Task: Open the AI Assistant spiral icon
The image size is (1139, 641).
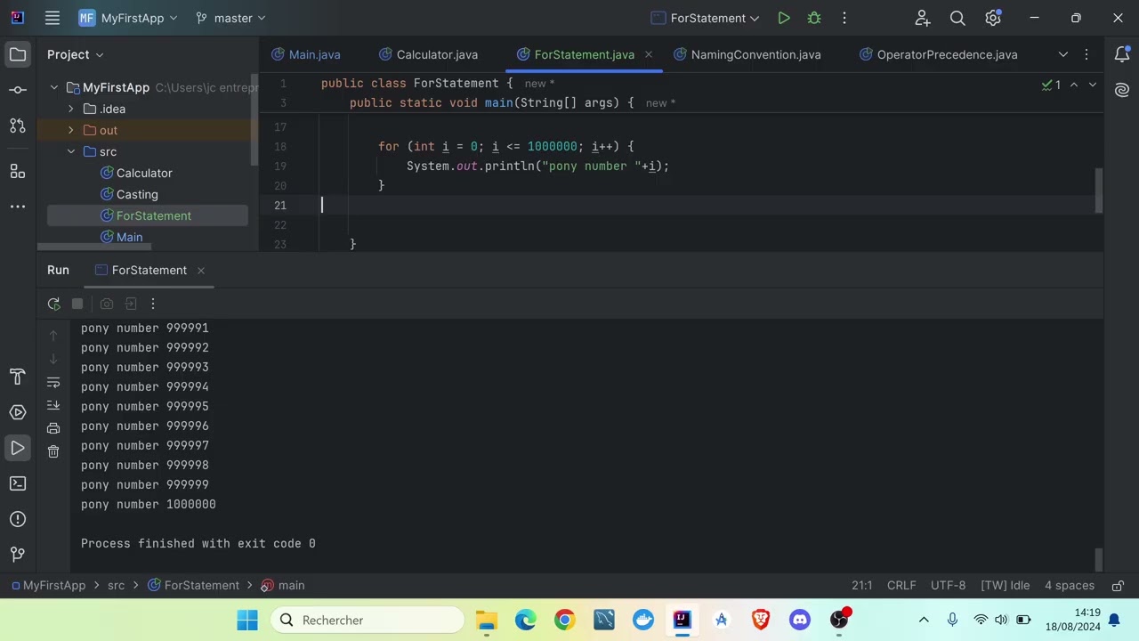Action: (x=1121, y=90)
